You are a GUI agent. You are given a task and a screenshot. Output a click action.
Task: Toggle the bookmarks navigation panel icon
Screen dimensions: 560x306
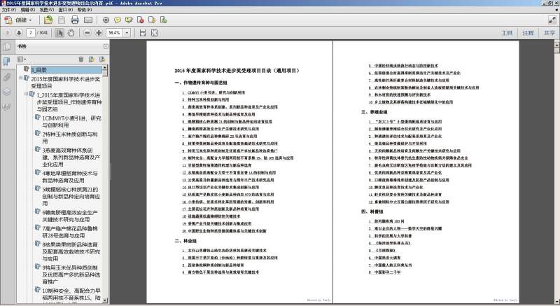(6, 62)
